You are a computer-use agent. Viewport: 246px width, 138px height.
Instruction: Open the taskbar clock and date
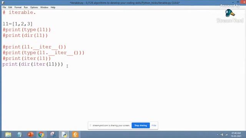(236, 135)
